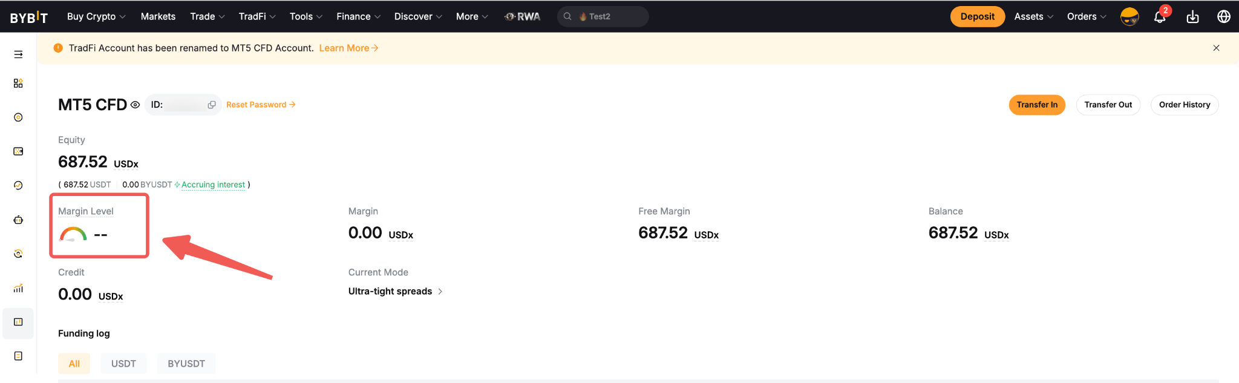
Task: Go to Markets page
Action: coord(158,16)
